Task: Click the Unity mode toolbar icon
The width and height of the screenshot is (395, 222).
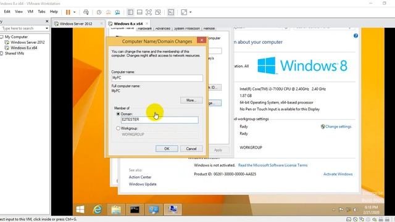Action: click(158, 12)
